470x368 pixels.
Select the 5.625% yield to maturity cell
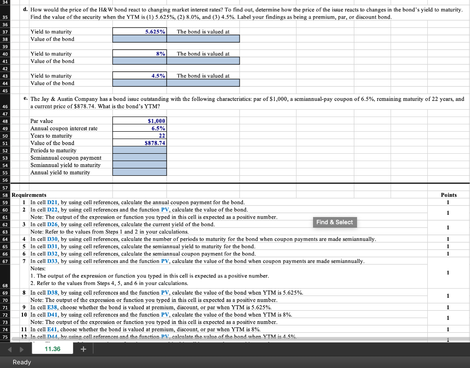coord(140,32)
